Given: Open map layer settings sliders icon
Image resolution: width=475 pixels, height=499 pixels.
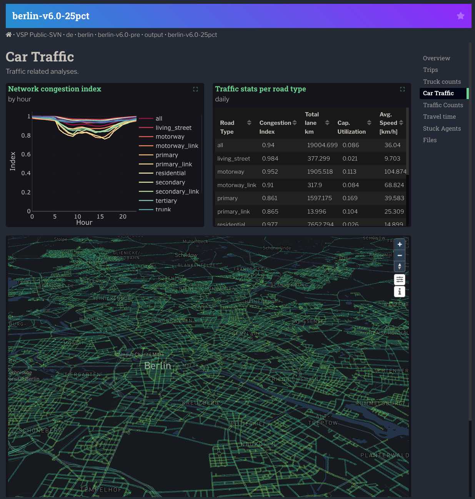Looking at the screenshot, I should (400, 279).
